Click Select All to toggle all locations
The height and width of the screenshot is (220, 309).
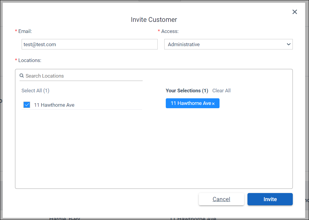coord(35,91)
